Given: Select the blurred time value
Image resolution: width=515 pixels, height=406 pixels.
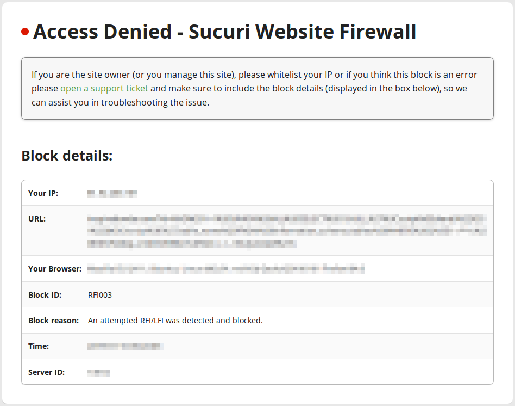Looking at the screenshot, I should tap(125, 347).
